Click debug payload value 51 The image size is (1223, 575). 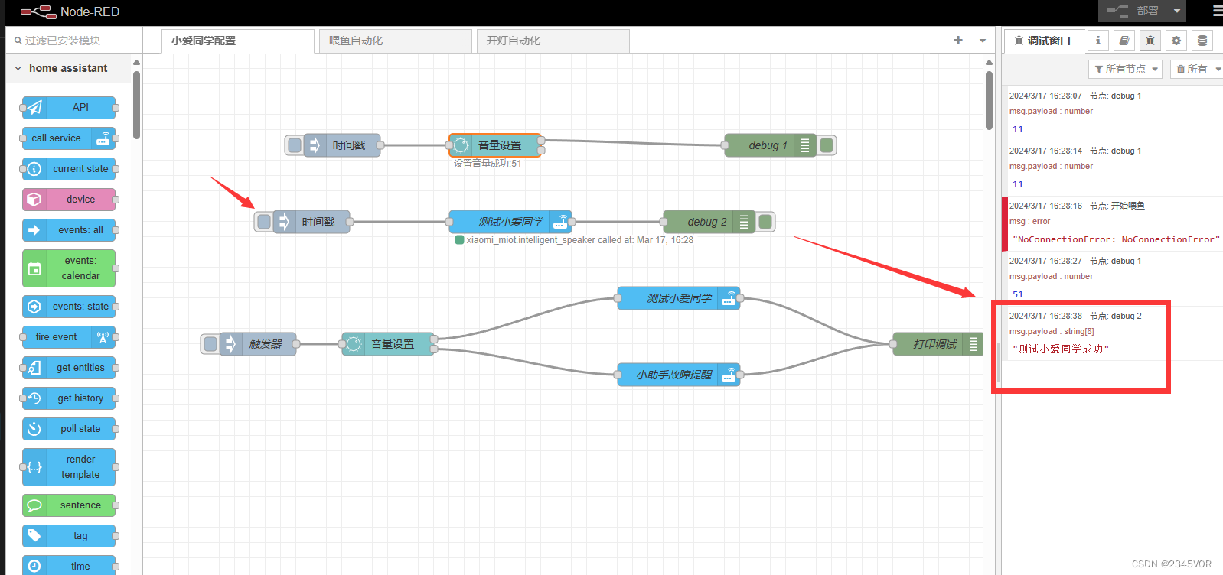point(1018,294)
